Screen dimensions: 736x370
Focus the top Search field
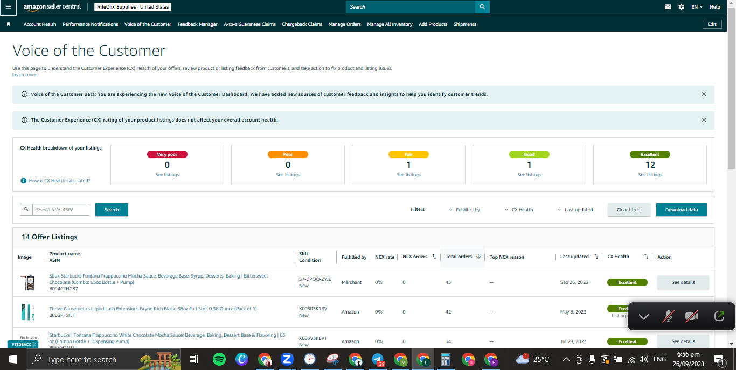[x=411, y=7]
